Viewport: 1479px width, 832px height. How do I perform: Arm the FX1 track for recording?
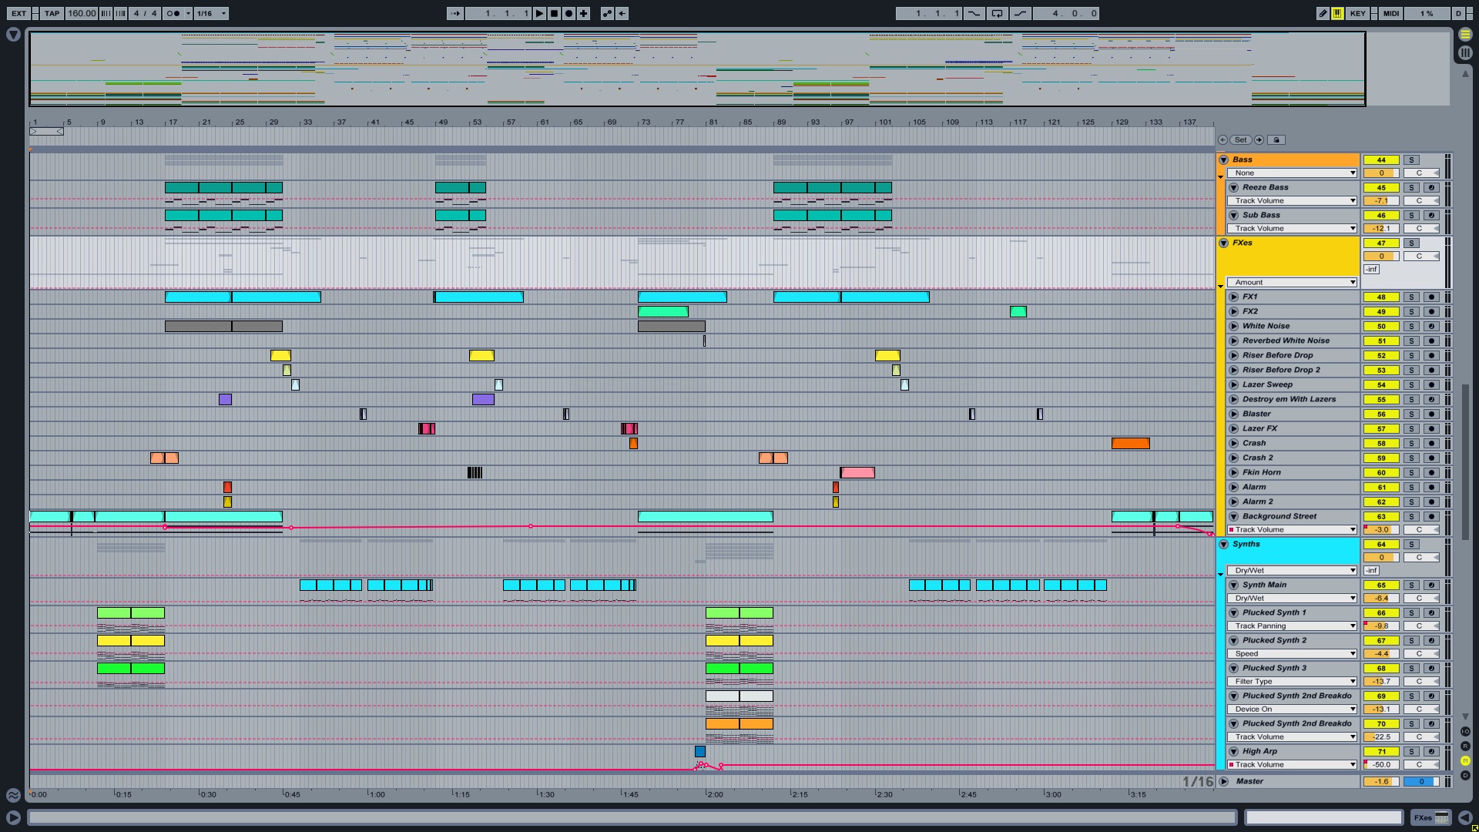(x=1431, y=297)
